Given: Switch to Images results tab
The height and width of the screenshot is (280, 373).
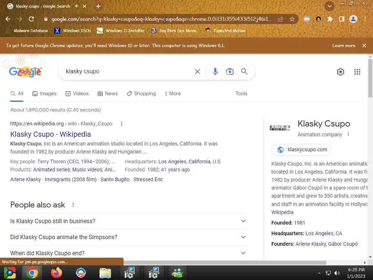Looking at the screenshot, I should click(x=44, y=94).
